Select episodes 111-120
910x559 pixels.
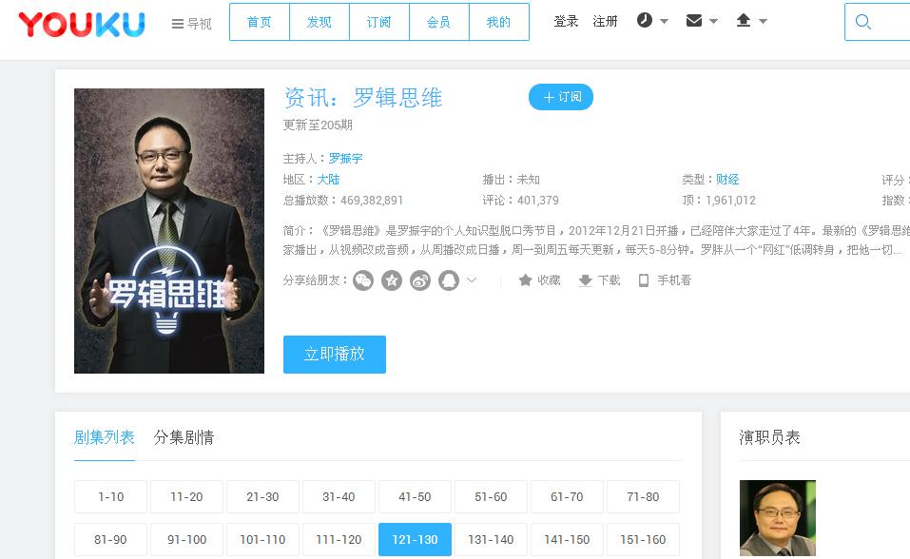(x=339, y=539)
